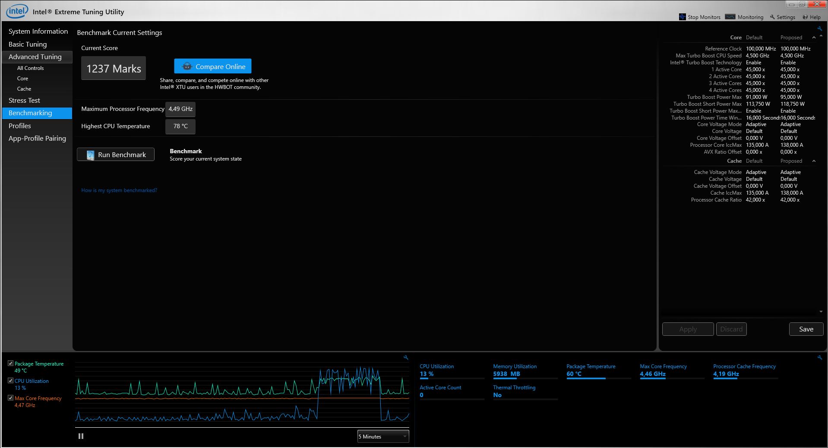Click the wrench icon beside the monitor tiles

click(x=820, y=357)
